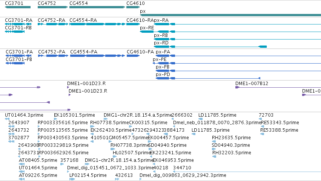Select EST label RH23635.5prime
The image size is (321, 181).
click(231, 138)
